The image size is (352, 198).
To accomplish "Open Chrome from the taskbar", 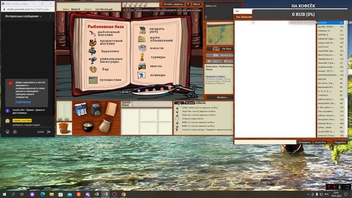I will [124, 194].
